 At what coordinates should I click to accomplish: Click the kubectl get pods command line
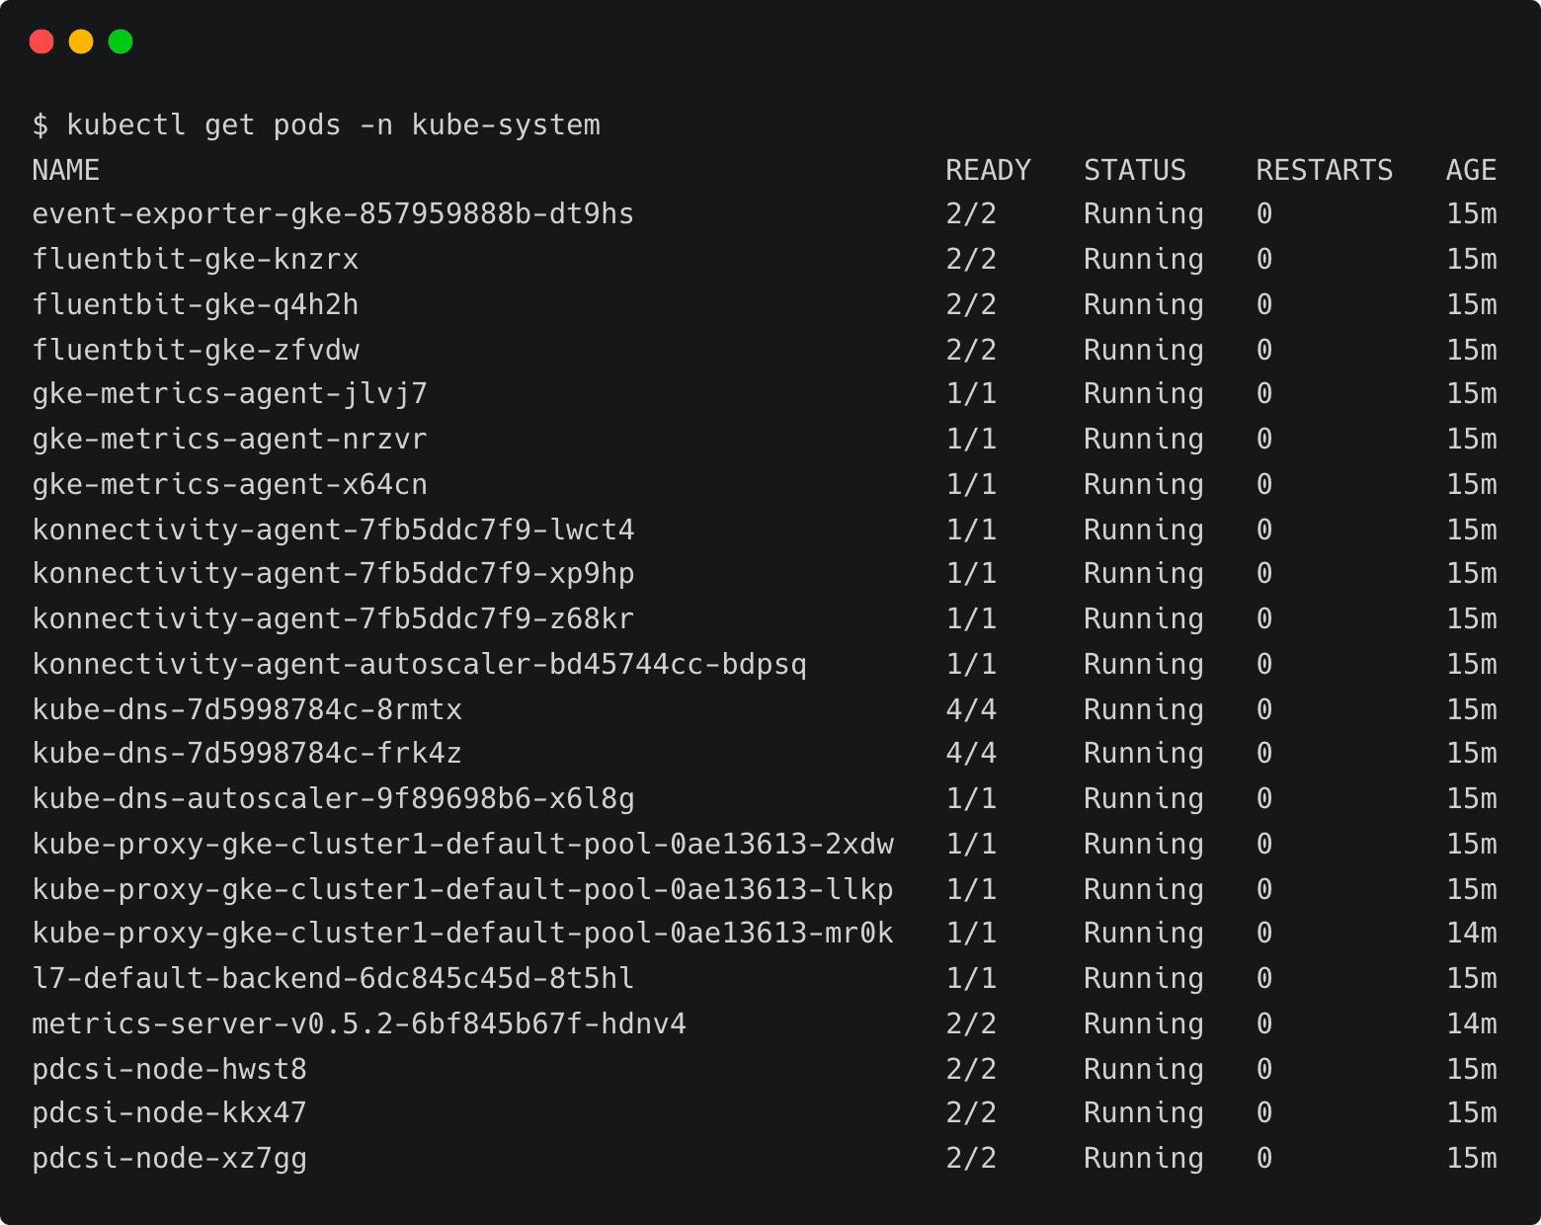(x=316, y=125)
